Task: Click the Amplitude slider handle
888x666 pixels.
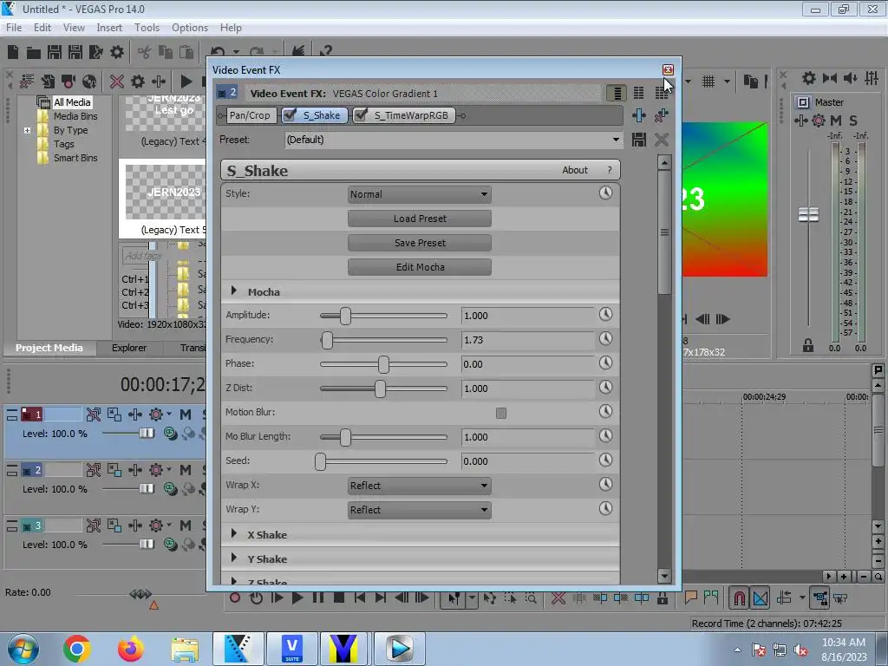Action: pyautogui.click(x=345, y=316)
